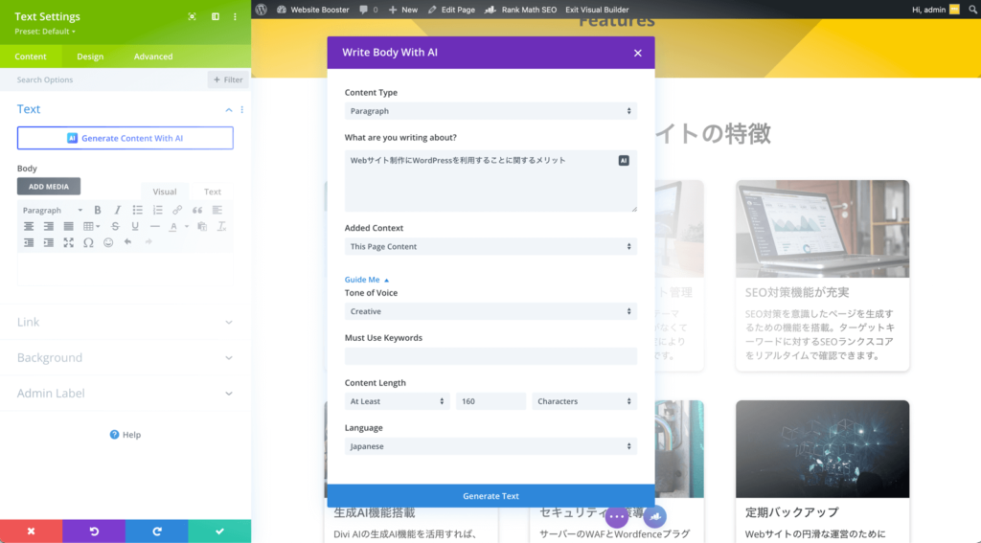Click the text color icon
Viewport: 981px width, 543px height.
(x=174, y=226)
